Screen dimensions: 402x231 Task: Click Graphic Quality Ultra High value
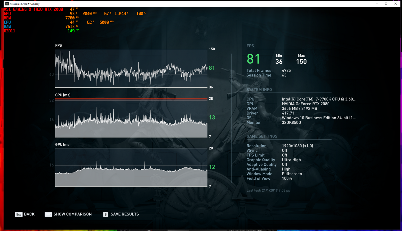click(x=291, y=160)
